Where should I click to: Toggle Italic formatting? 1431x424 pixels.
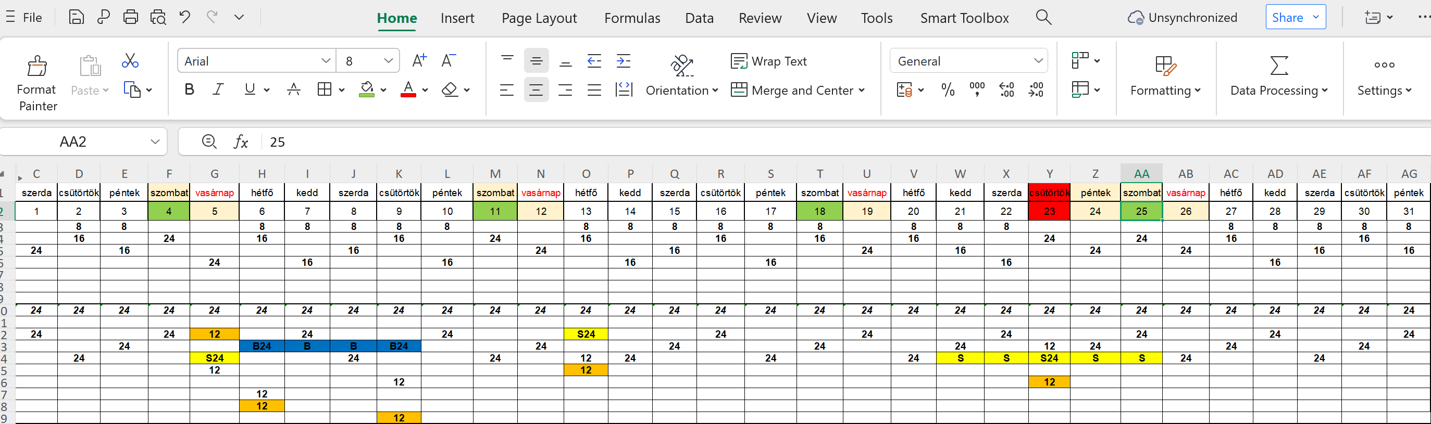(218, 89)
